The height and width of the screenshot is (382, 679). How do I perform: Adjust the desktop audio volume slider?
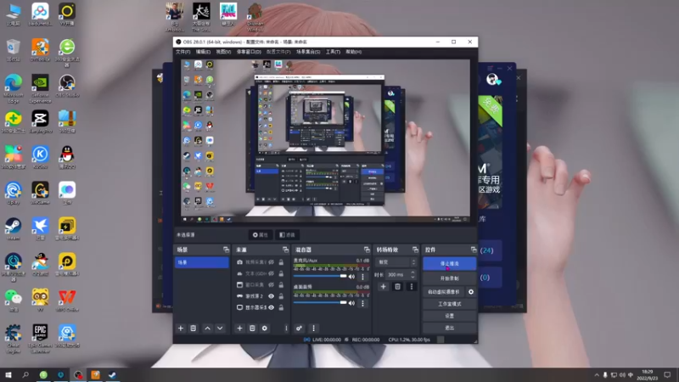(320, 303)
